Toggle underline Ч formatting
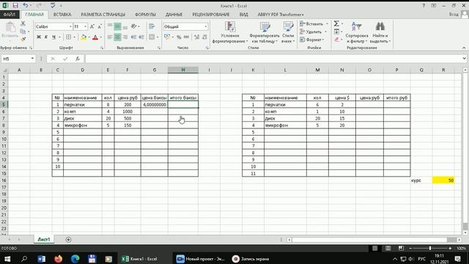Screen dimensions: 469x264 (53, 37)
